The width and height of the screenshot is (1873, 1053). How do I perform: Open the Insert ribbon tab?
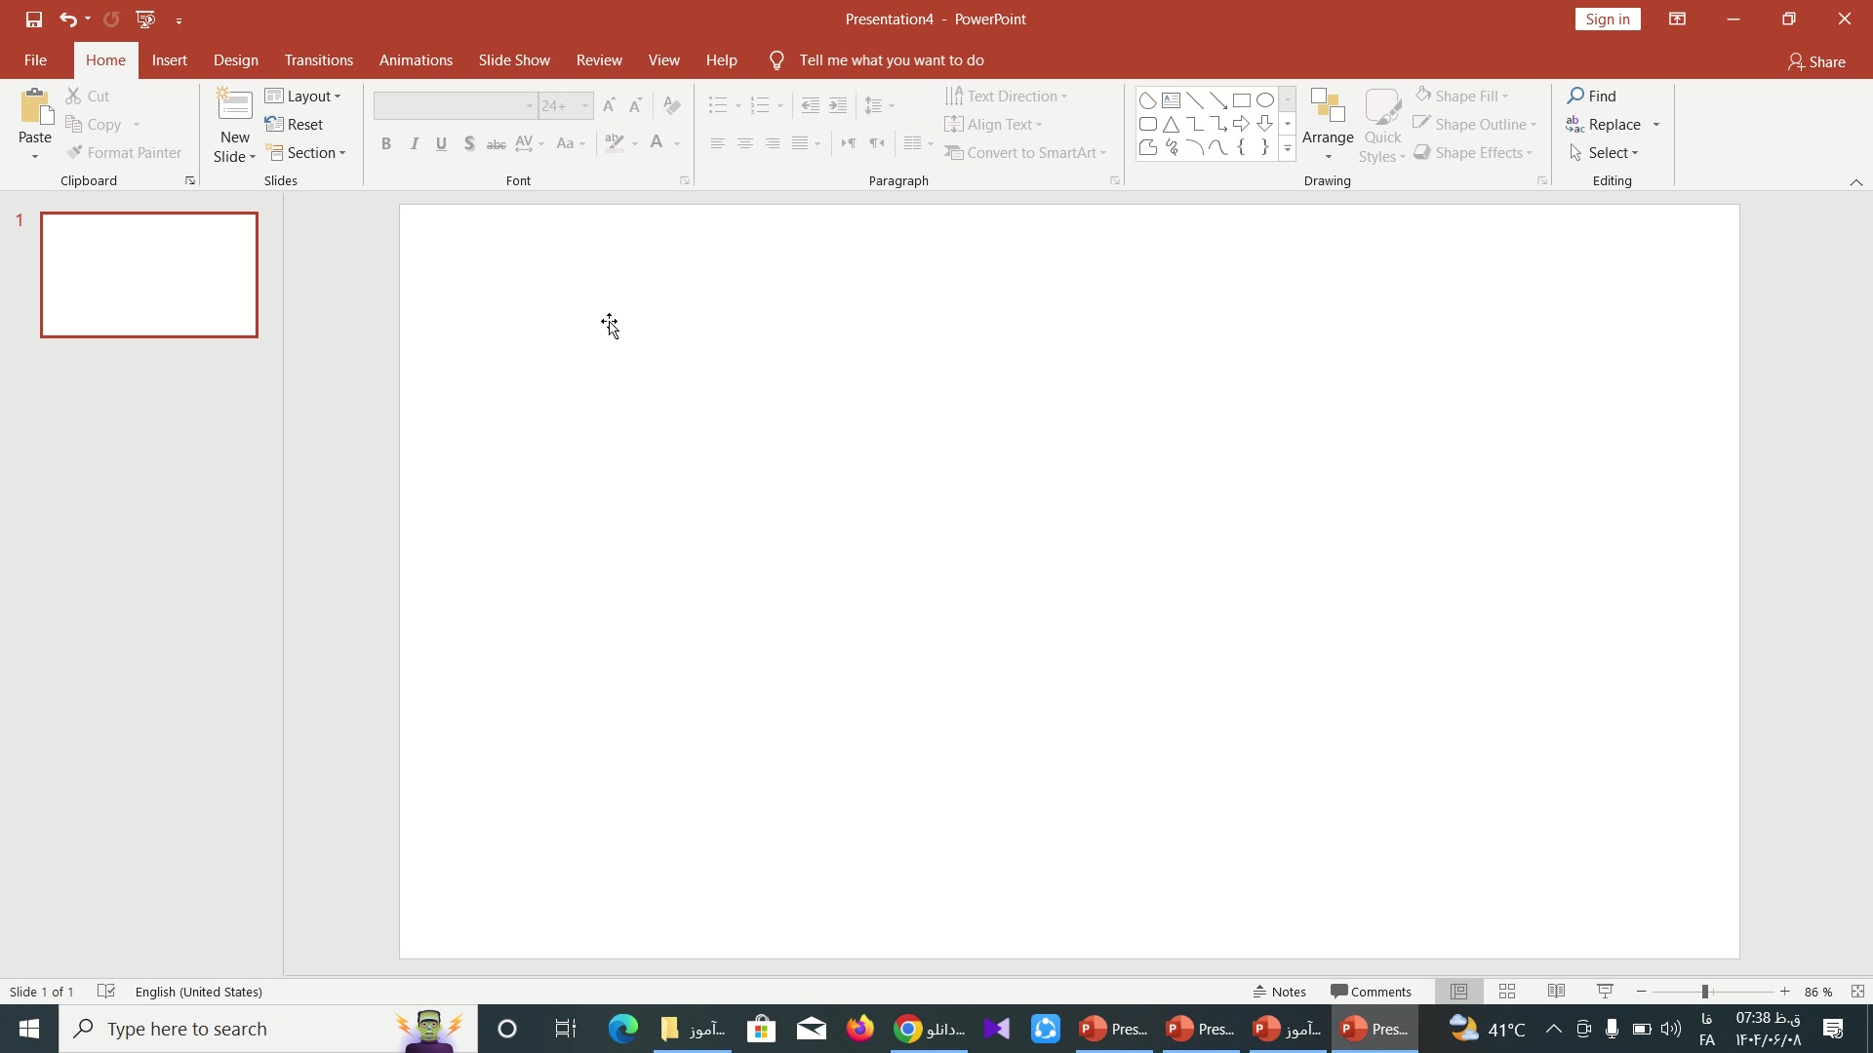point(169,60)
